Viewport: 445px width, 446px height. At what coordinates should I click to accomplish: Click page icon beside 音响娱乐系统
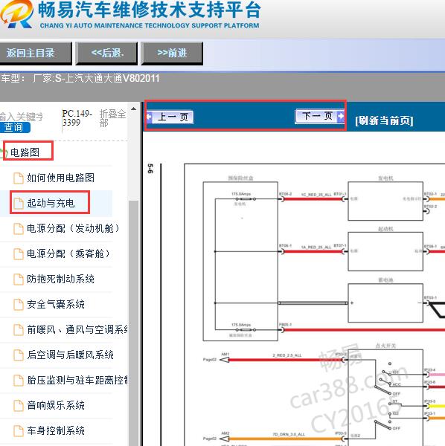click(x=19, y=406)
